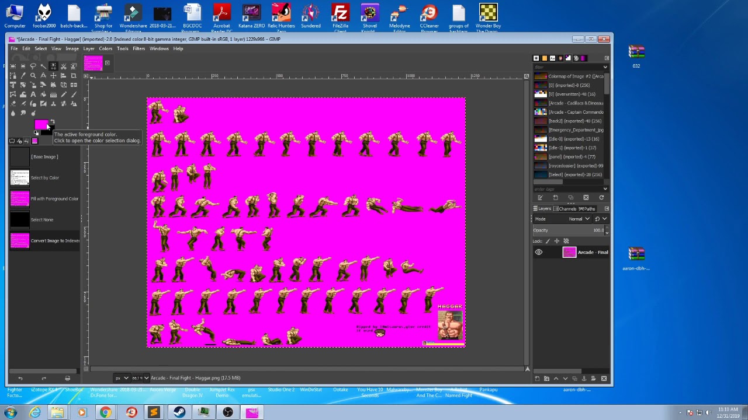Toggle lock alpha channel

(x=566, y=241)
